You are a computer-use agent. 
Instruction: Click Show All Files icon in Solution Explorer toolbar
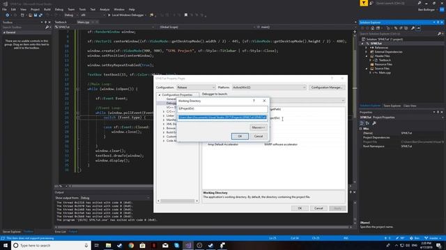(406, 28)
